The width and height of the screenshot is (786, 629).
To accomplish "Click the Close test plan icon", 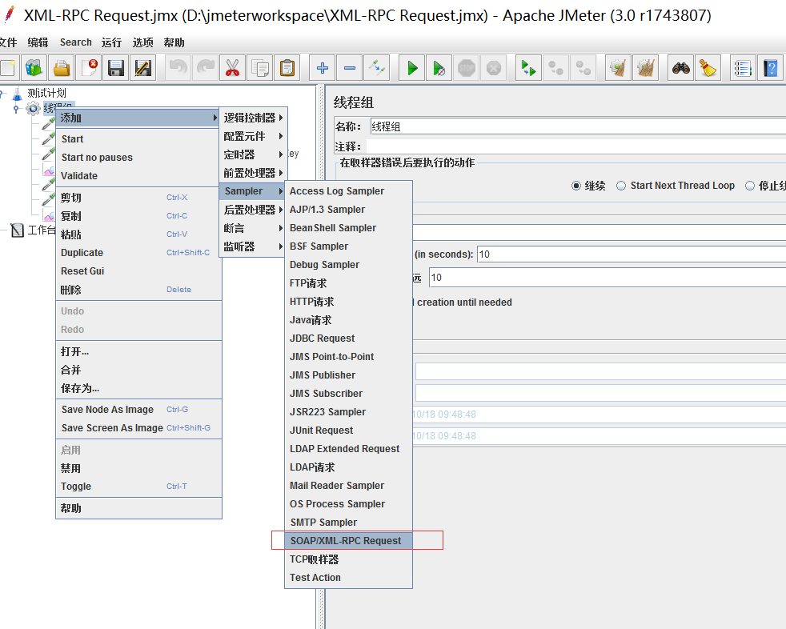I will point(89,68).
